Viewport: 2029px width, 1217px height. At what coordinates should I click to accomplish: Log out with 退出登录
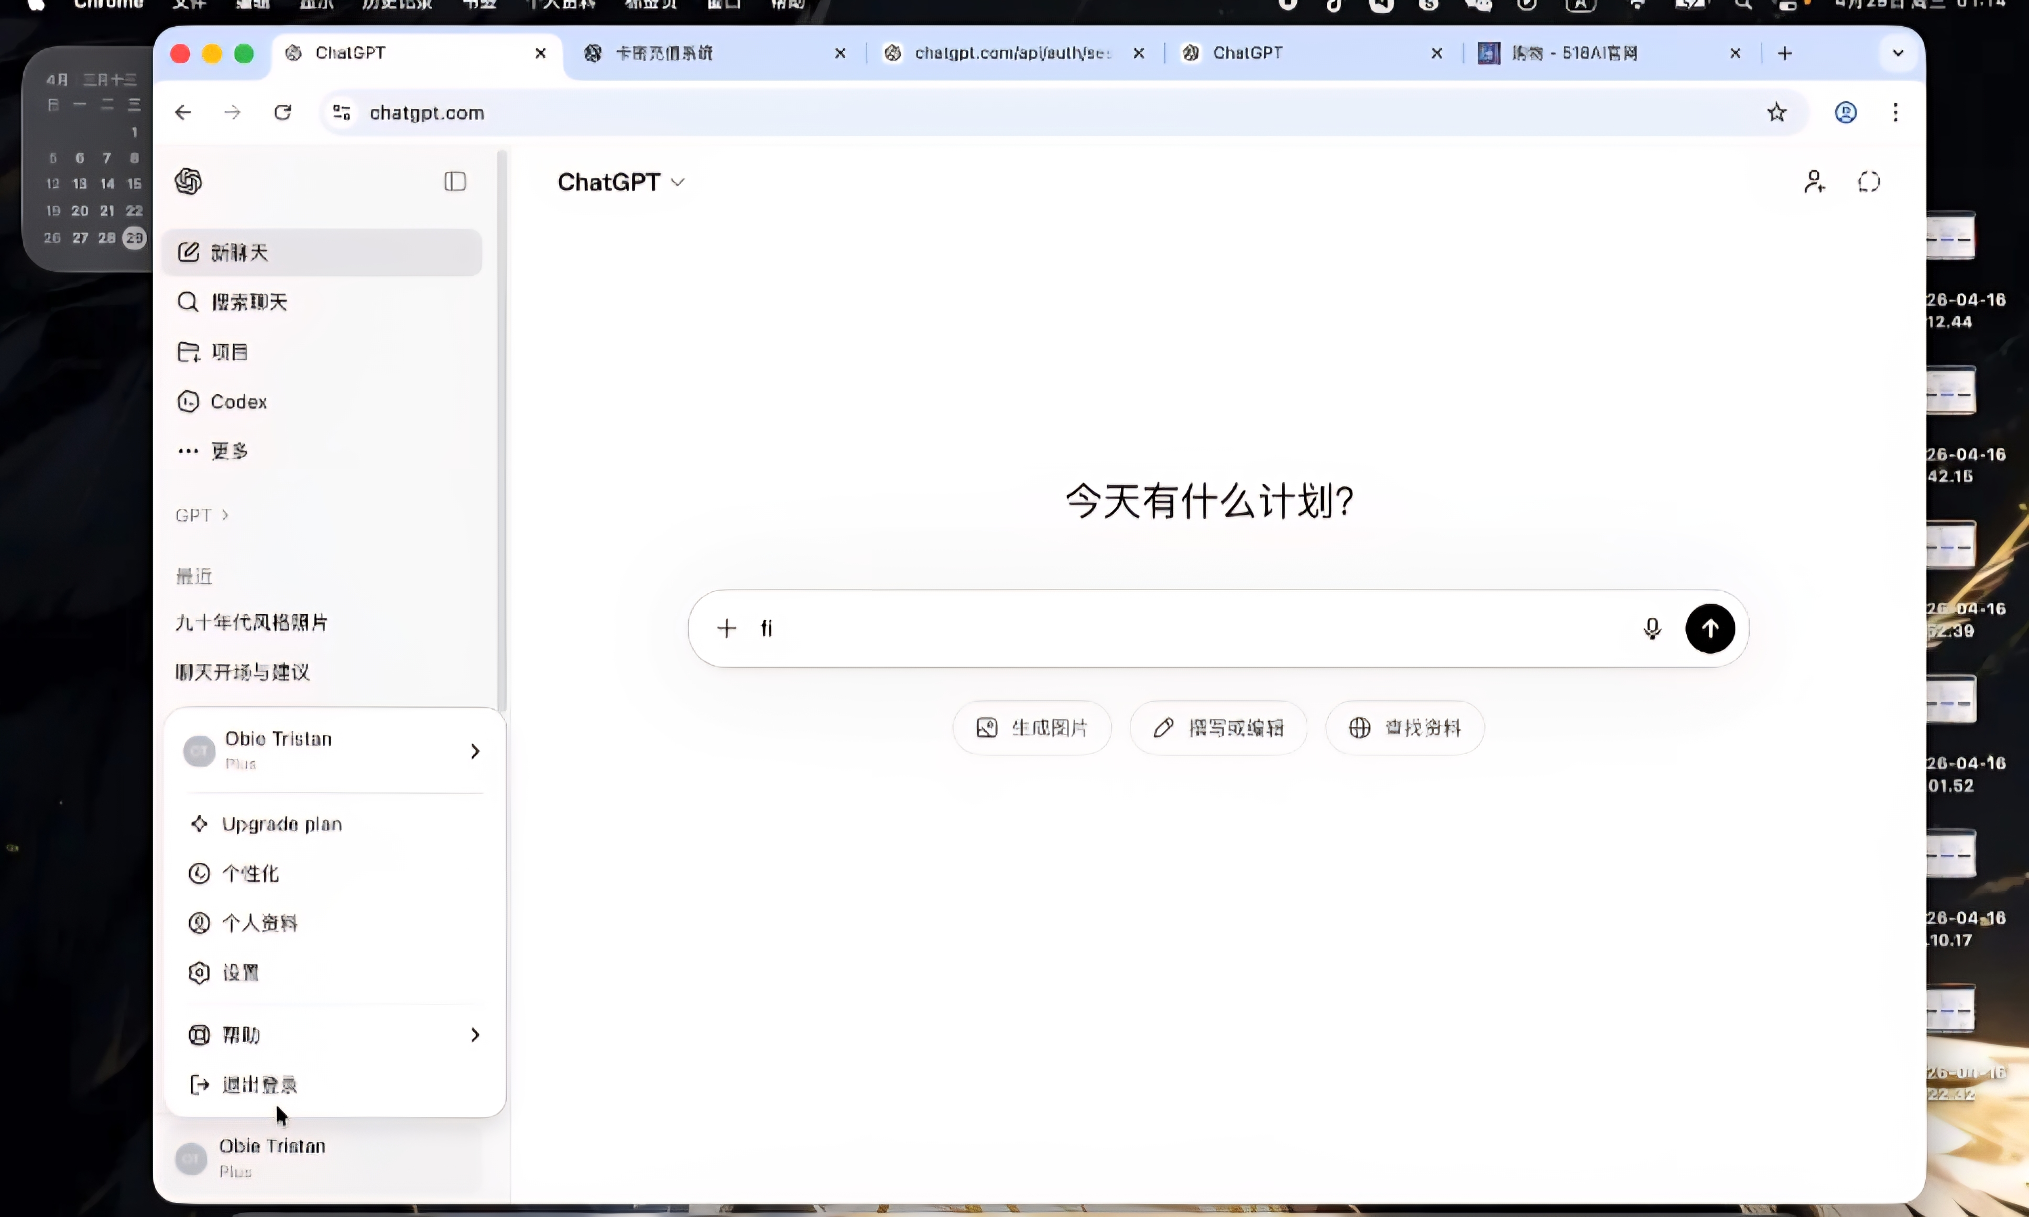pyautogui.click(x=334, y=1085)
